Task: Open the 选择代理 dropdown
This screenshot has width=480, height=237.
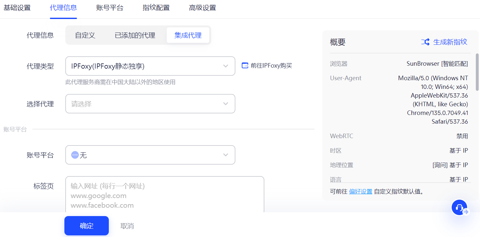Action: pos(150,104)
